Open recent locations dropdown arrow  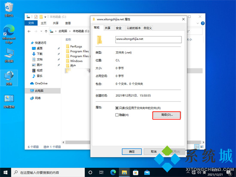point(41,31)
